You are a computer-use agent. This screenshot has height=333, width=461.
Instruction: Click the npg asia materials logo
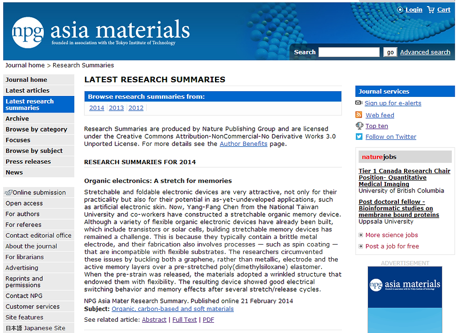101,32
